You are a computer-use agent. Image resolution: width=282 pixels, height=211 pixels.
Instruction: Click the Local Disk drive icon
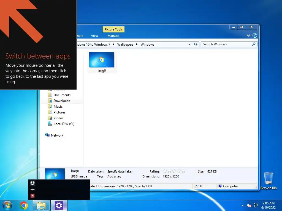pyautogui.click(x=50, y=124)
